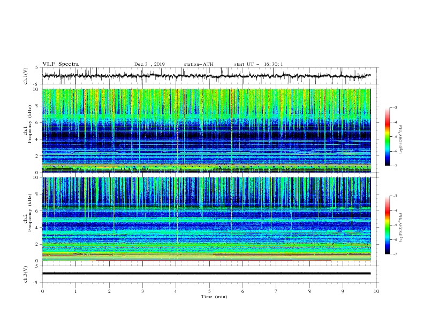Click time axis tick label "1"

point(75,291)
